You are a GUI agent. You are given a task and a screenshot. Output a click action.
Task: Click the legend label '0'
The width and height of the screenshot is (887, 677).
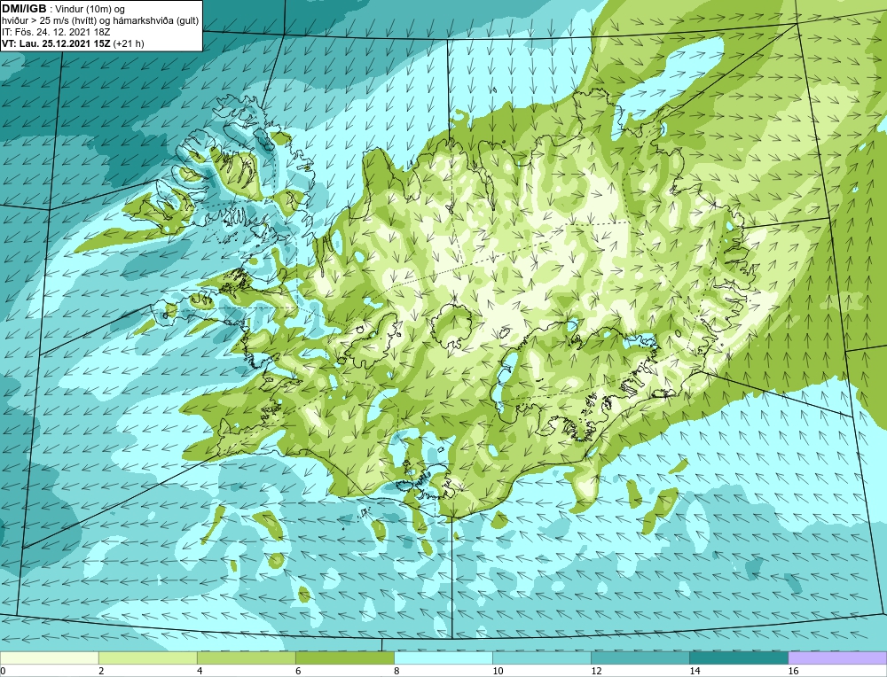(3, 671)
